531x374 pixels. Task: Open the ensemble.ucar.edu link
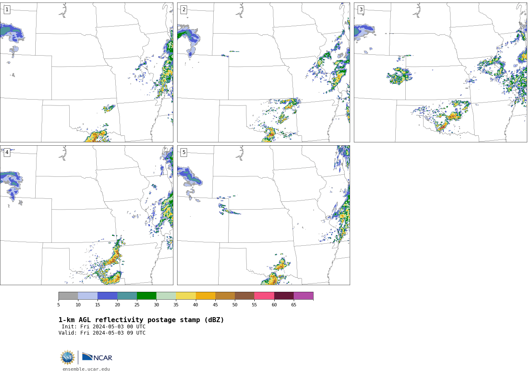tap(86, 369)
